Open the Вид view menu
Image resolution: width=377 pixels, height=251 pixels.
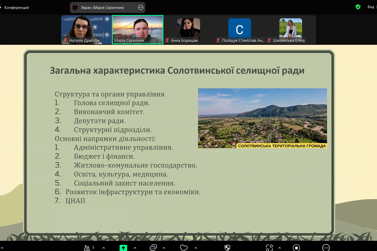[371, 7]
